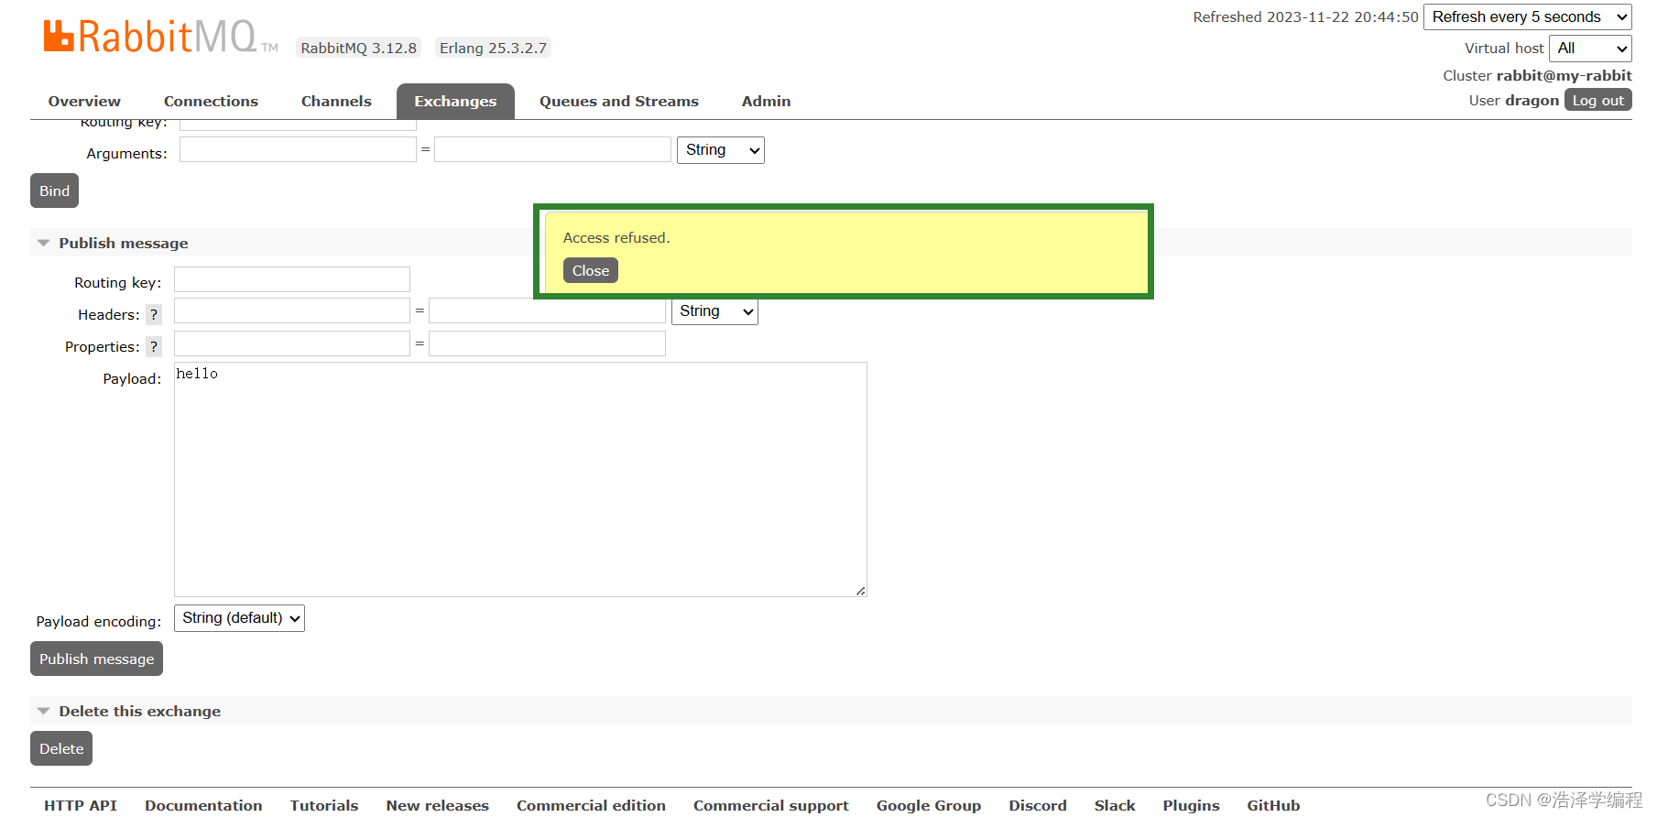Open Arguments type String dropdown

[x=721, y=150]
